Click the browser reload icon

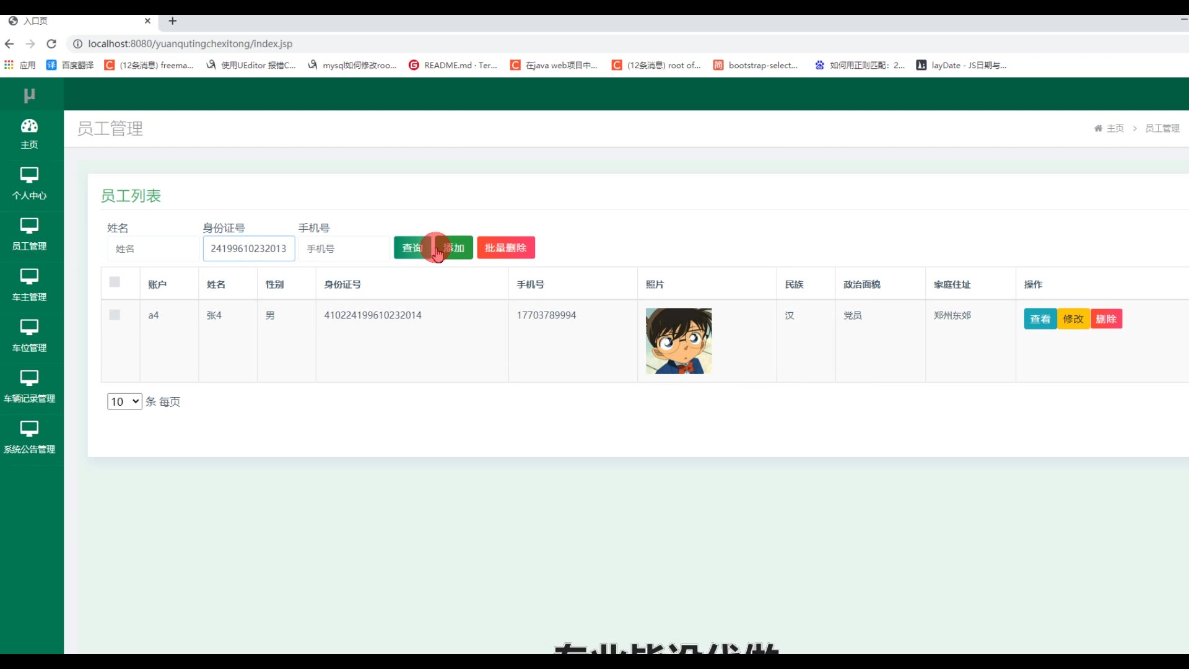pyautogui.click(x=51, y=44)
